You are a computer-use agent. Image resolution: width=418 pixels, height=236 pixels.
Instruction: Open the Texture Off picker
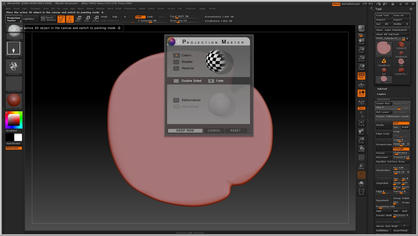(x=14, y=84)
